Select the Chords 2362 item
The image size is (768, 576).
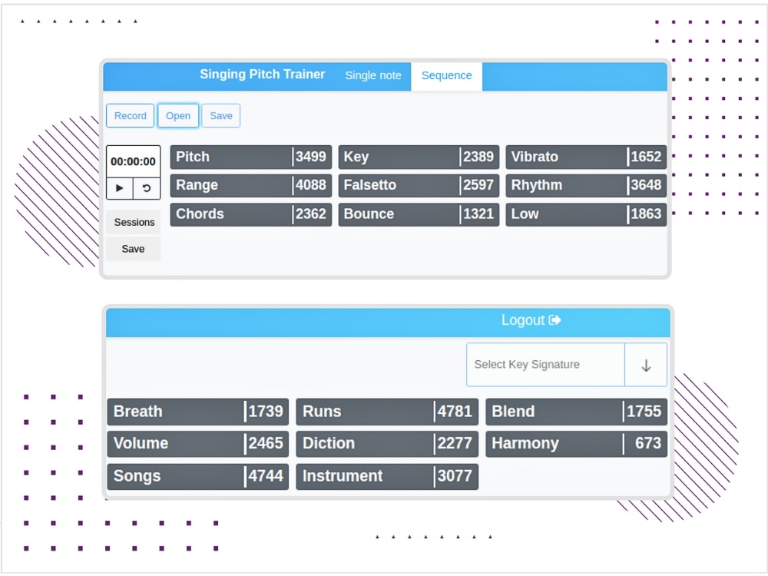251,214
